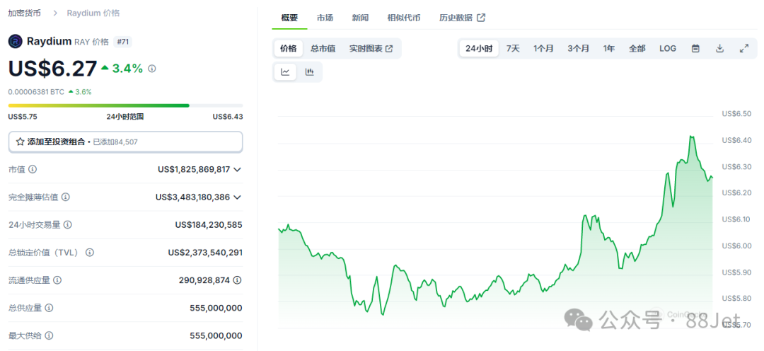
Task: Select the 3个月 time range
Action: point(578,48)
